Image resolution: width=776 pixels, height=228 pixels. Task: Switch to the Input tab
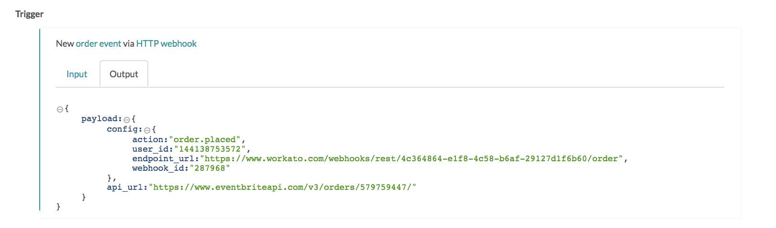[x=77, y=74]
